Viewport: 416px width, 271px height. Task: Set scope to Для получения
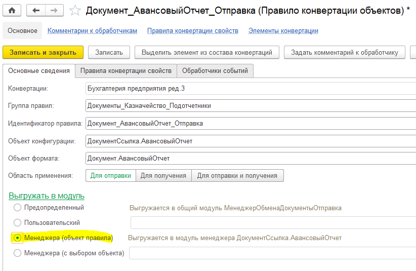tap(163, 176)
